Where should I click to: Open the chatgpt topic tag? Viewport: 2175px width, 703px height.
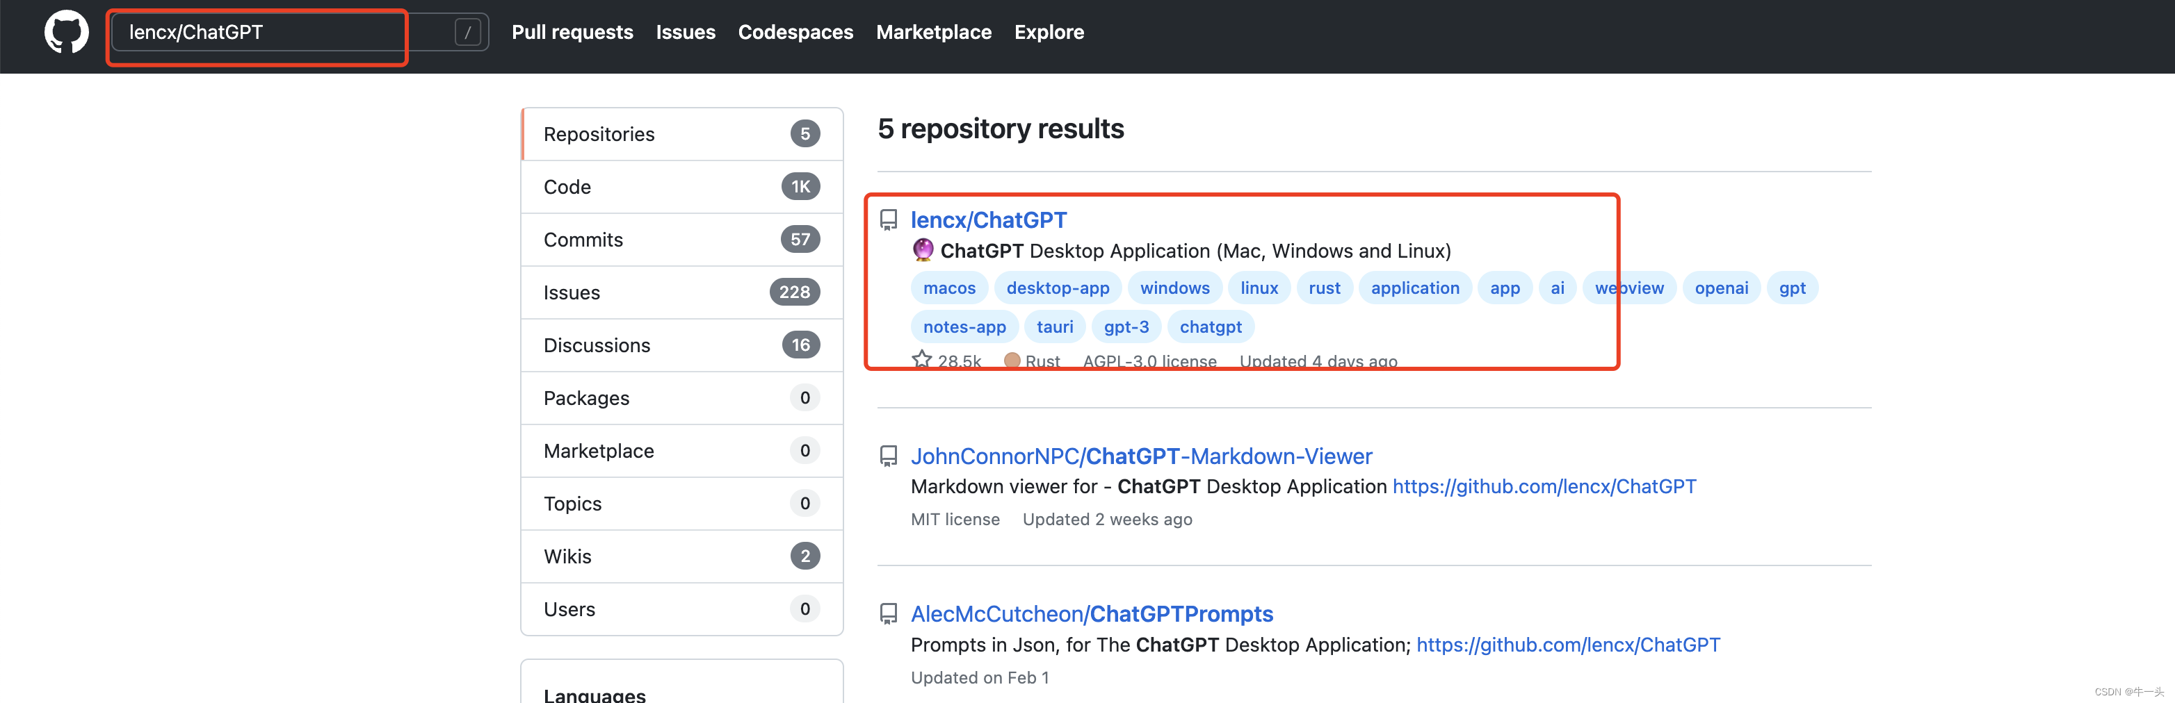1210,326
